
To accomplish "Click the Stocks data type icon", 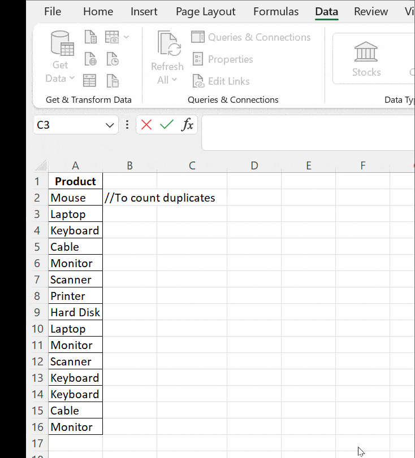I will tap(366, 59).
